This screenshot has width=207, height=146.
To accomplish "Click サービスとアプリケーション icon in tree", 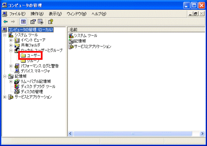I will [11, 97].
